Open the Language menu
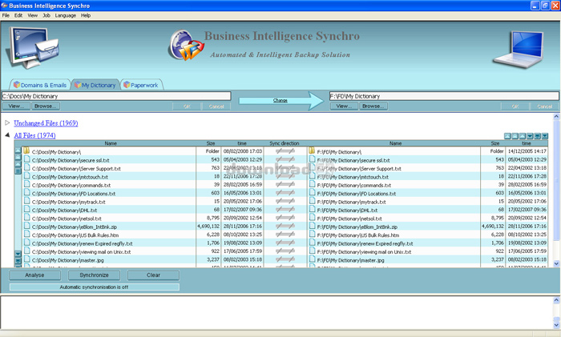This screenshot has width=561, height=337. 67,15
